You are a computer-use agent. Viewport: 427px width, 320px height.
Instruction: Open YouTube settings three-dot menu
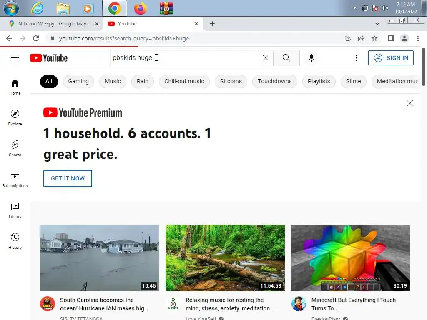356,58
